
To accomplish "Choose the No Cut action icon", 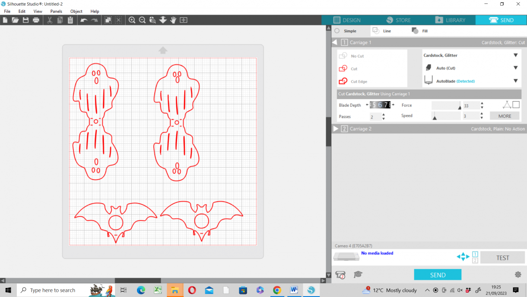I will click(x=343, y=56).
